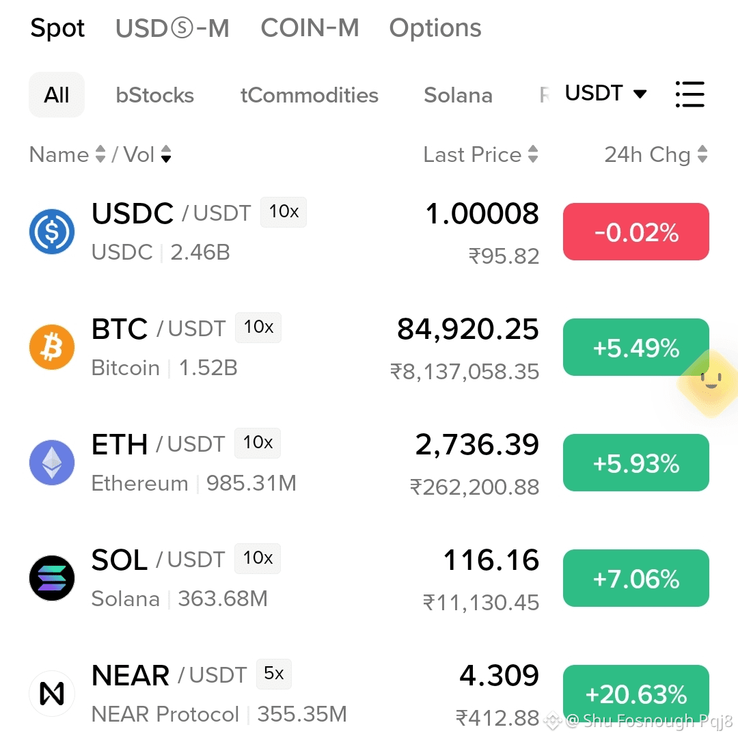Tap the green +7.06% SOL change badge
The height and width of the screenshot is (738, 738).
click(x=636, y=578)
